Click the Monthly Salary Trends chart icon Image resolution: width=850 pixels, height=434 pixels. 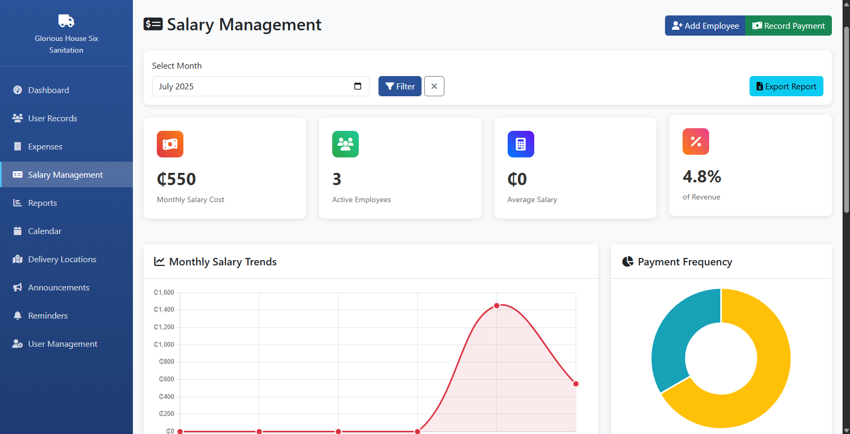coord(159,262)
